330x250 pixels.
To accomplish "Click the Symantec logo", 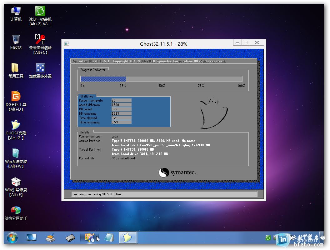I will tap(177, 172).
